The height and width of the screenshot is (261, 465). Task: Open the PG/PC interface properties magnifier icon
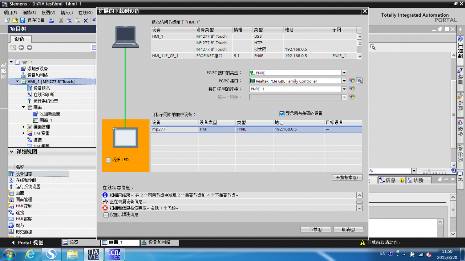tap(359, 81)
